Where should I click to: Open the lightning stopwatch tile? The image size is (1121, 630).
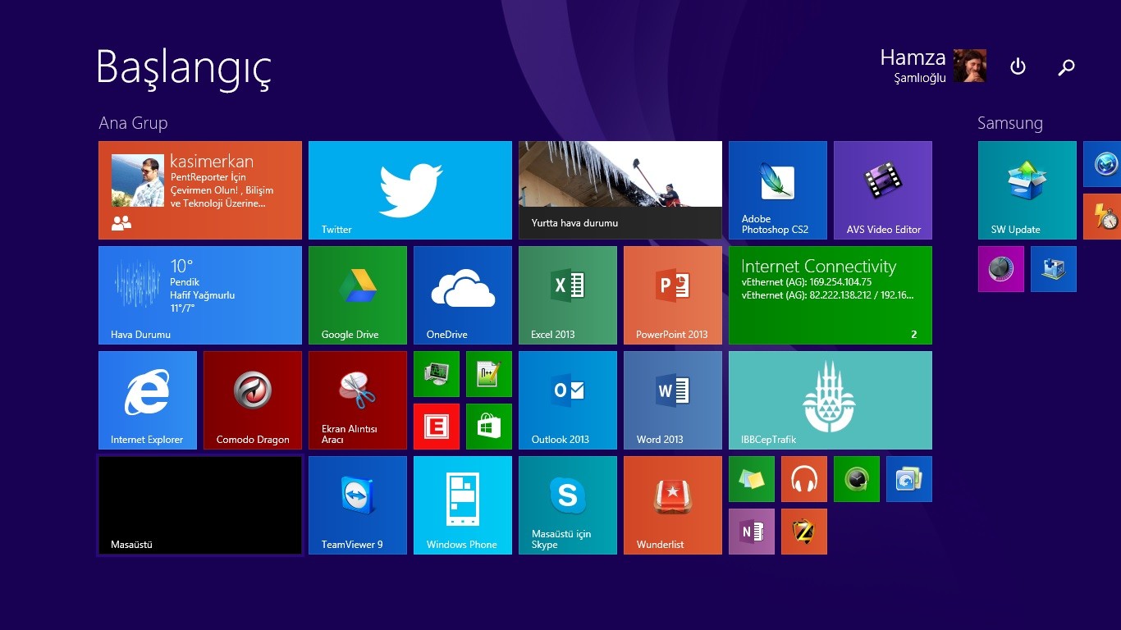[x=1102, y=217]
